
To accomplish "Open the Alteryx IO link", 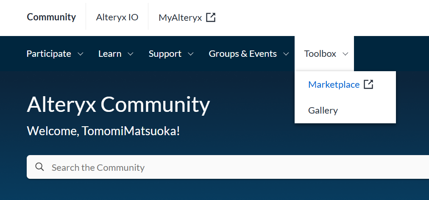I will (117, 17).
